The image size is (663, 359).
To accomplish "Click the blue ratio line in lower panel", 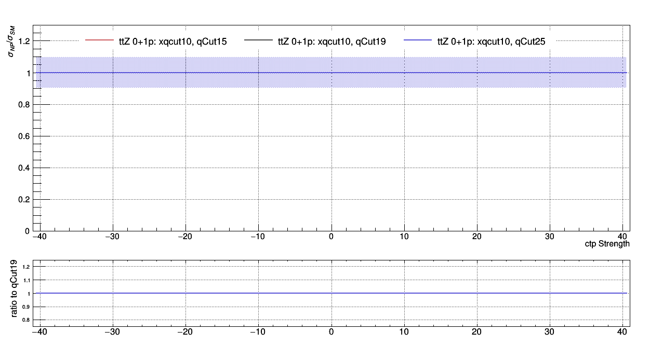I will point(331,293).
